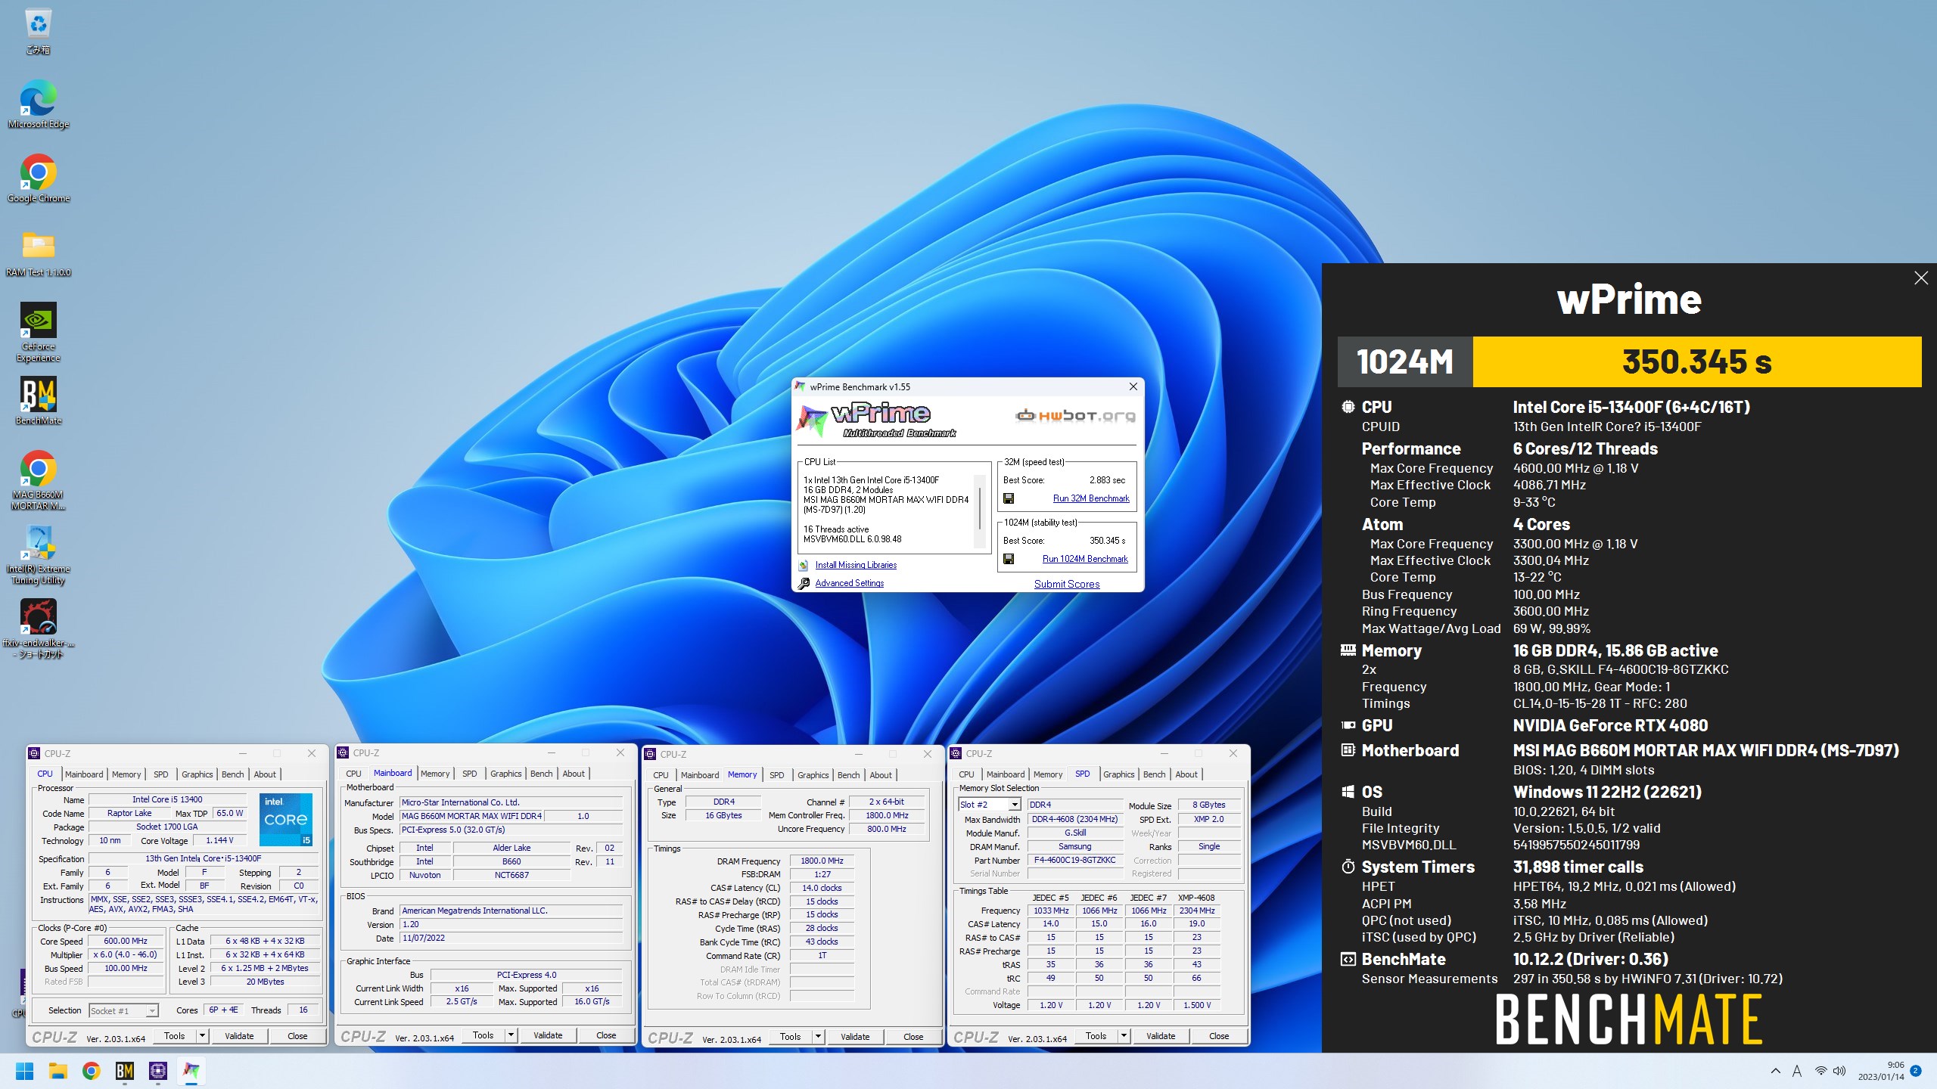Close the BenchMate result panel
The width and height of the screenshot is (1937, 1089).
pyautogui.click(x=1920, y=278)
